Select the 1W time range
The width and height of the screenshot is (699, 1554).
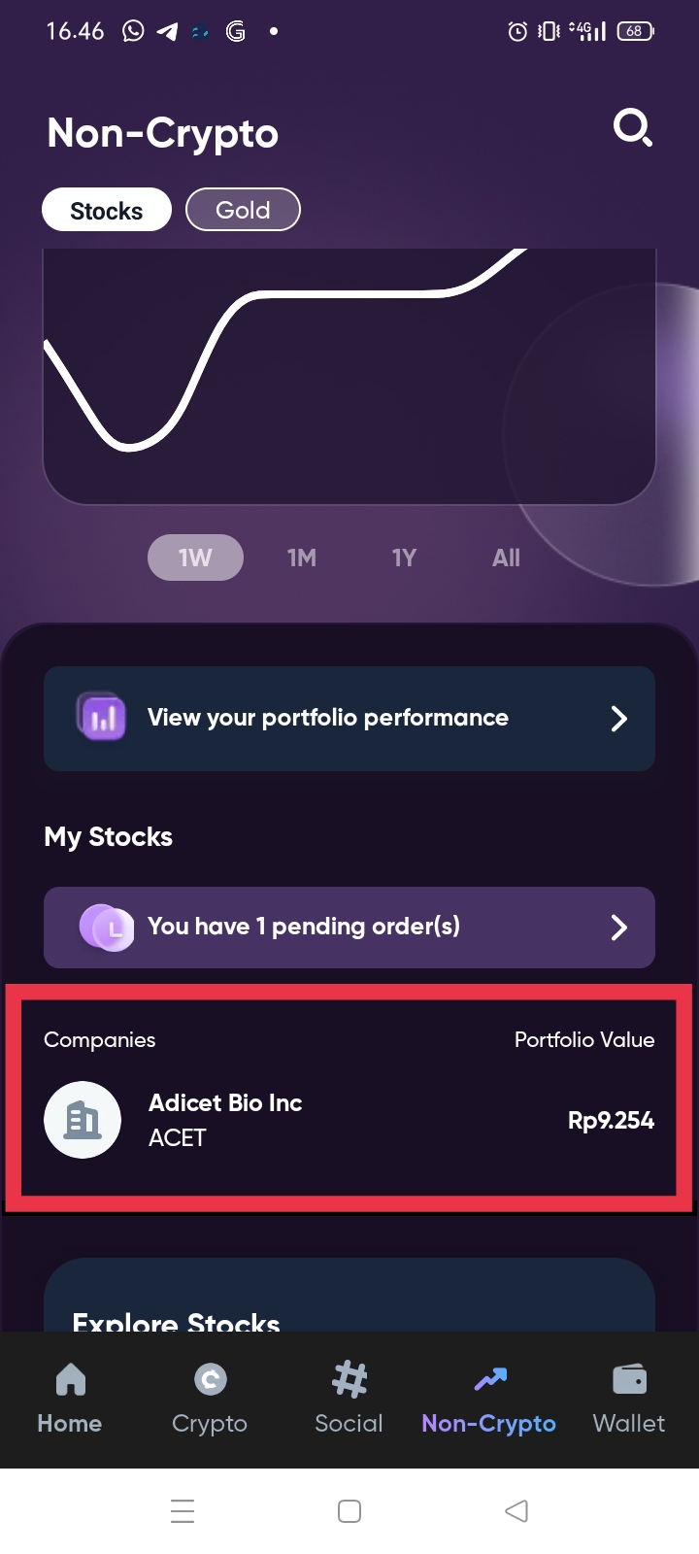[x=195, y=557]
